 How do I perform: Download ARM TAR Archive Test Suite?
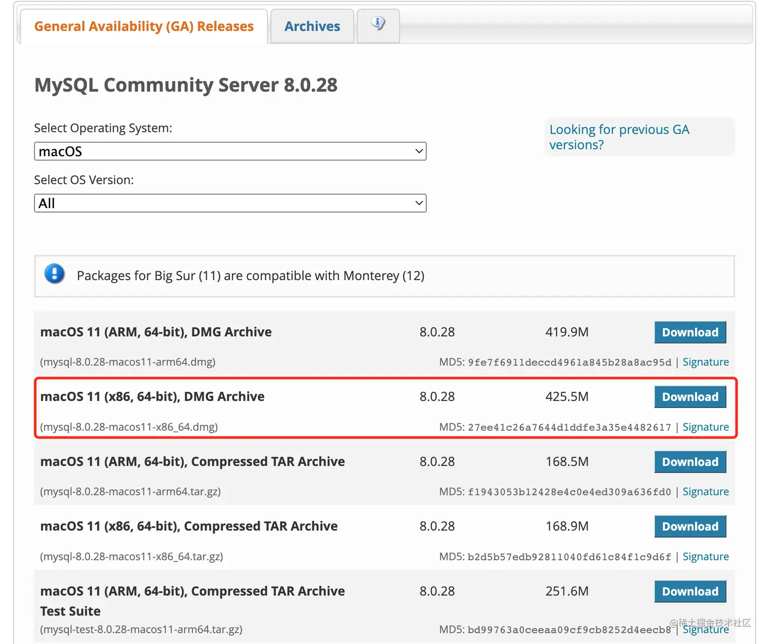(x=690, y=591)
